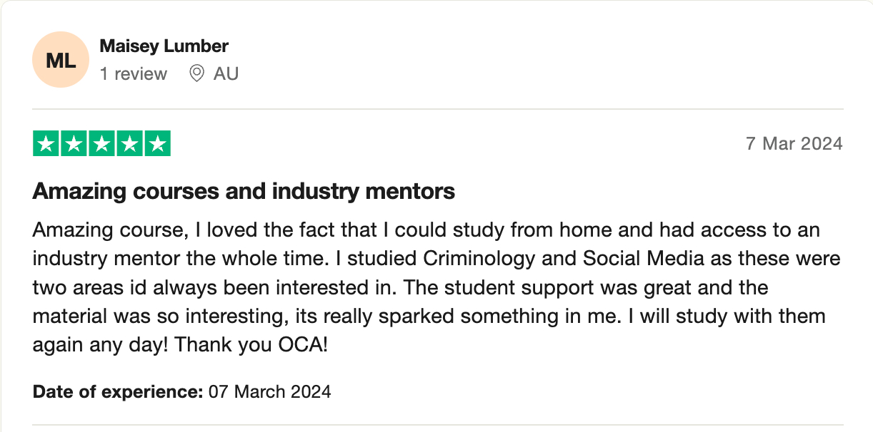Click the second green rating star
873x432 pixels.
click(x=74, y=144)
